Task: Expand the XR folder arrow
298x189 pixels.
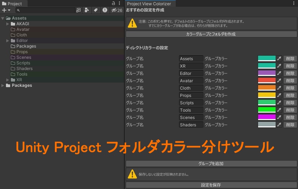Action: [8, 80]
